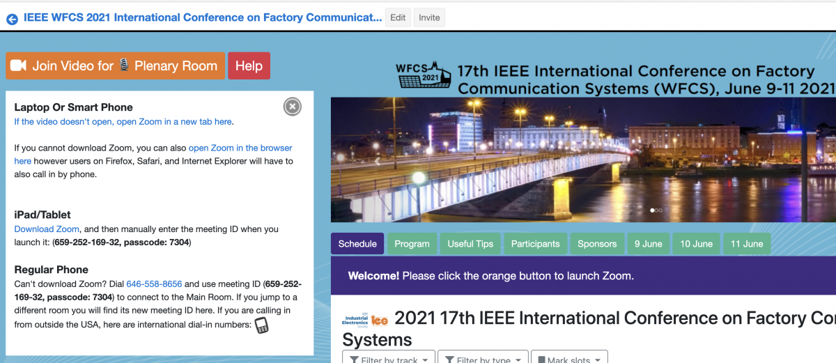
Task: Click the 17th IEEE International Conference header text
Action: [645, 80]
